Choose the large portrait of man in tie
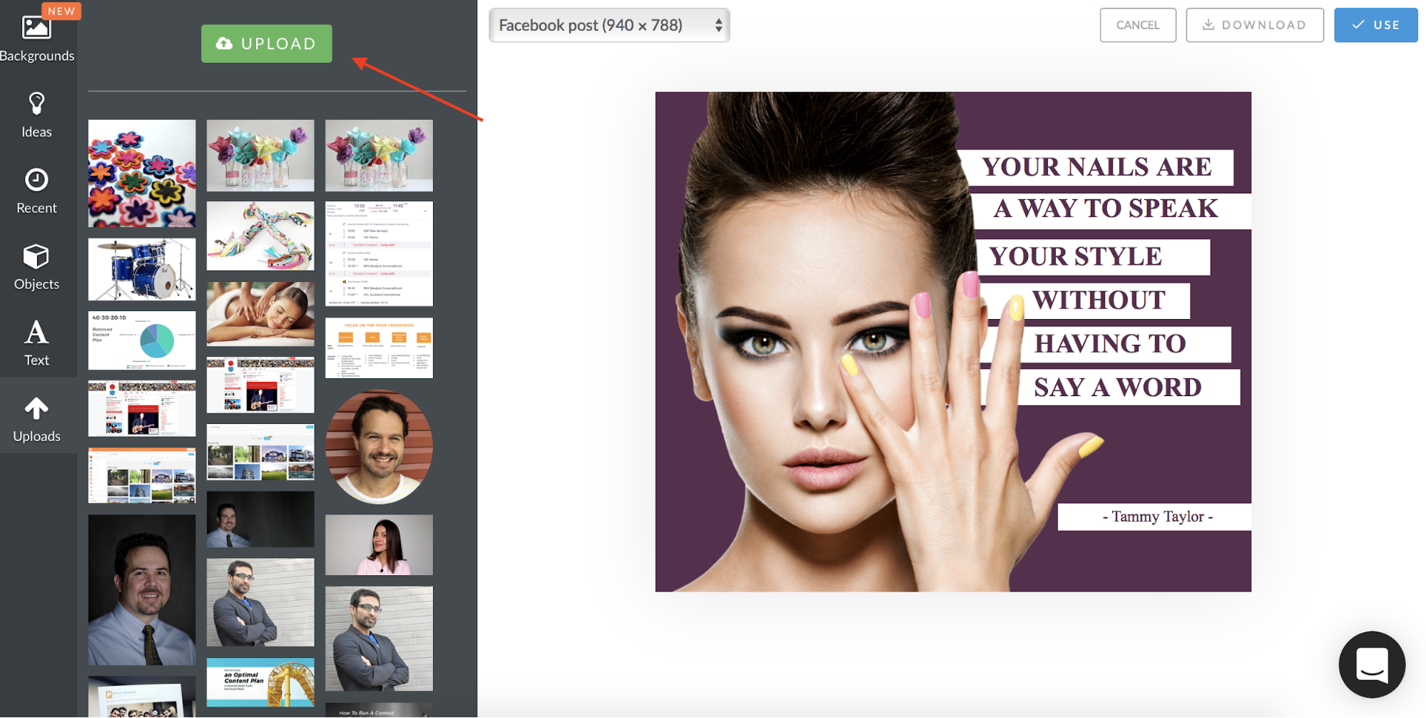The height and width of the screenshot is (718, 1426). click(x=142, y=590)
